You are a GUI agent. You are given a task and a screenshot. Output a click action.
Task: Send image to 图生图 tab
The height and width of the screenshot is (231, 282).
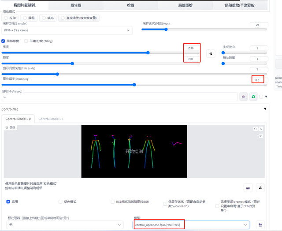click(76, 5)
